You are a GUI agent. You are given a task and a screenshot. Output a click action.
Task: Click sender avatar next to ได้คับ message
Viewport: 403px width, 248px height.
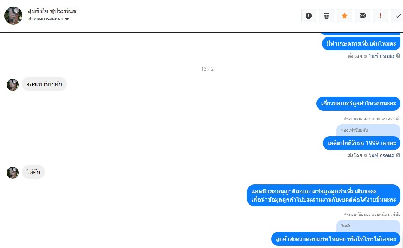pyautogui.click(x=13, y=172)
